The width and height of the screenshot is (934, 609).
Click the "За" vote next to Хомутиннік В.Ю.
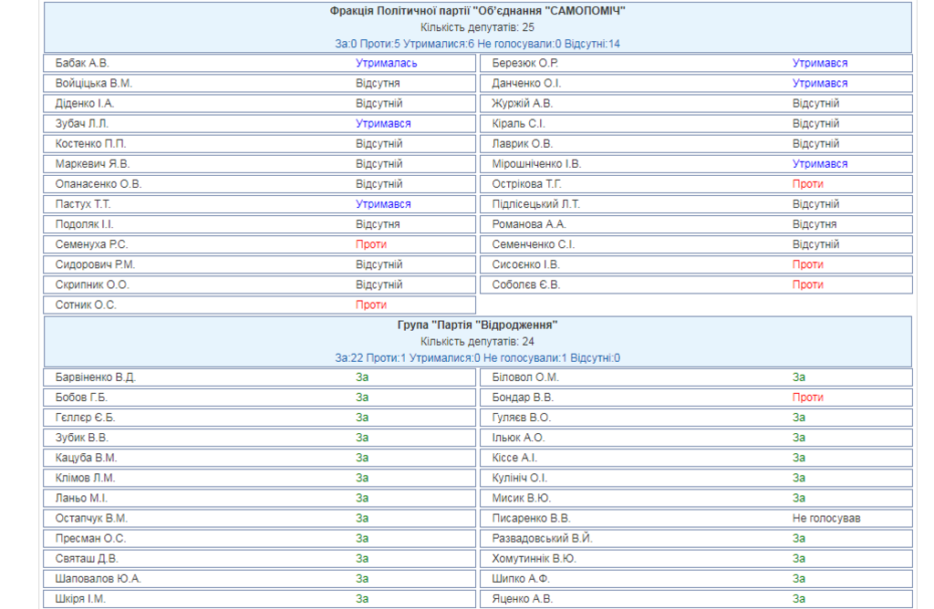point(799,559)
